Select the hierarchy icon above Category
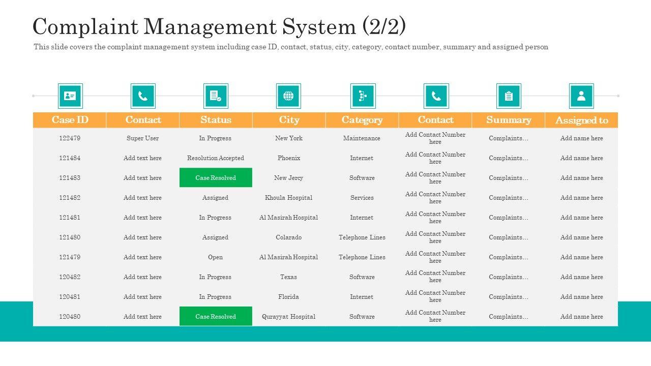 point(363,96)
